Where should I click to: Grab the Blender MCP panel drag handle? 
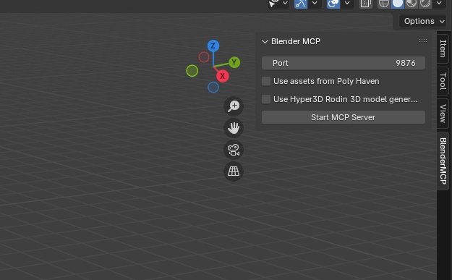point(423,41)
